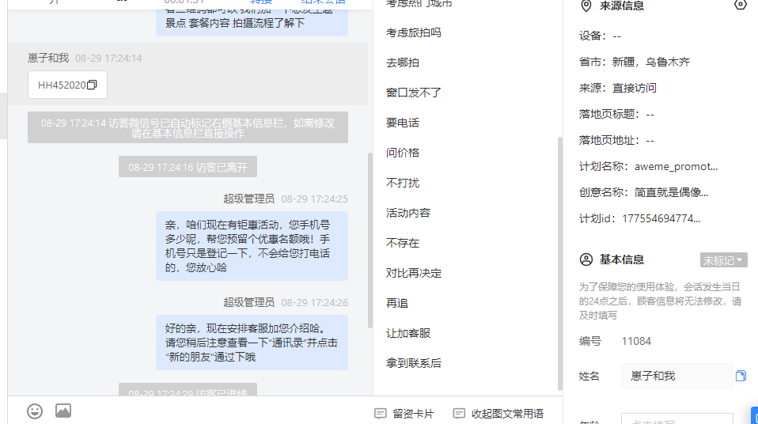Click the 来源信息 location pin icon

point(586,6)
